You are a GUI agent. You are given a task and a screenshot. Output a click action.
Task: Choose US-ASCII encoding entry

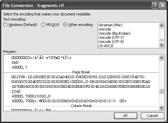(x=106, y=46)
